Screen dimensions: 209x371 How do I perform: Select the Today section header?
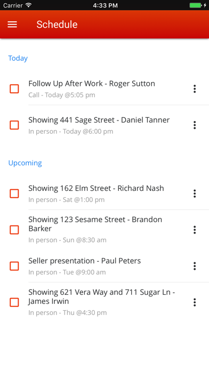pyautogui.click(x=18, y=58)
